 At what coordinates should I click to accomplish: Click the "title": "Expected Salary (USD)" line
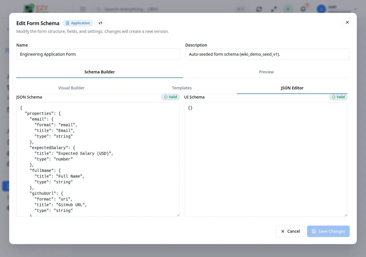74,154
